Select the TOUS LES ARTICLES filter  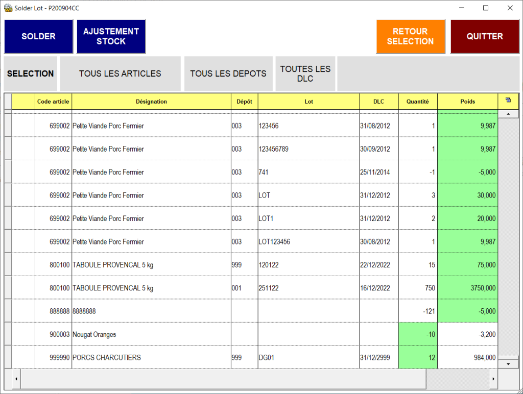click(120, 73)
